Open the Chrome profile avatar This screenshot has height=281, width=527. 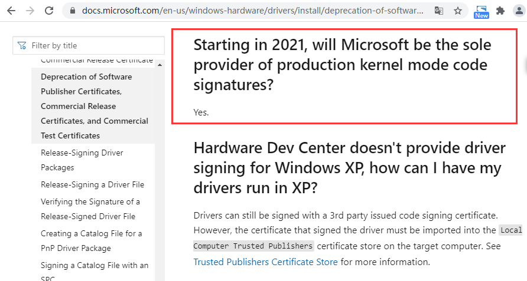(x=519, y=11)
